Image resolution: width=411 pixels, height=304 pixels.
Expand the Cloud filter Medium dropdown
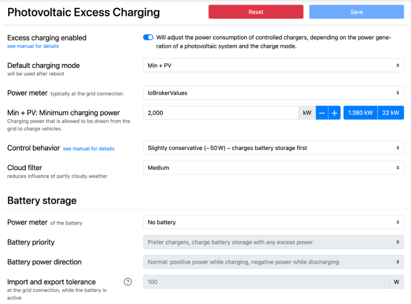click(273, 168)
